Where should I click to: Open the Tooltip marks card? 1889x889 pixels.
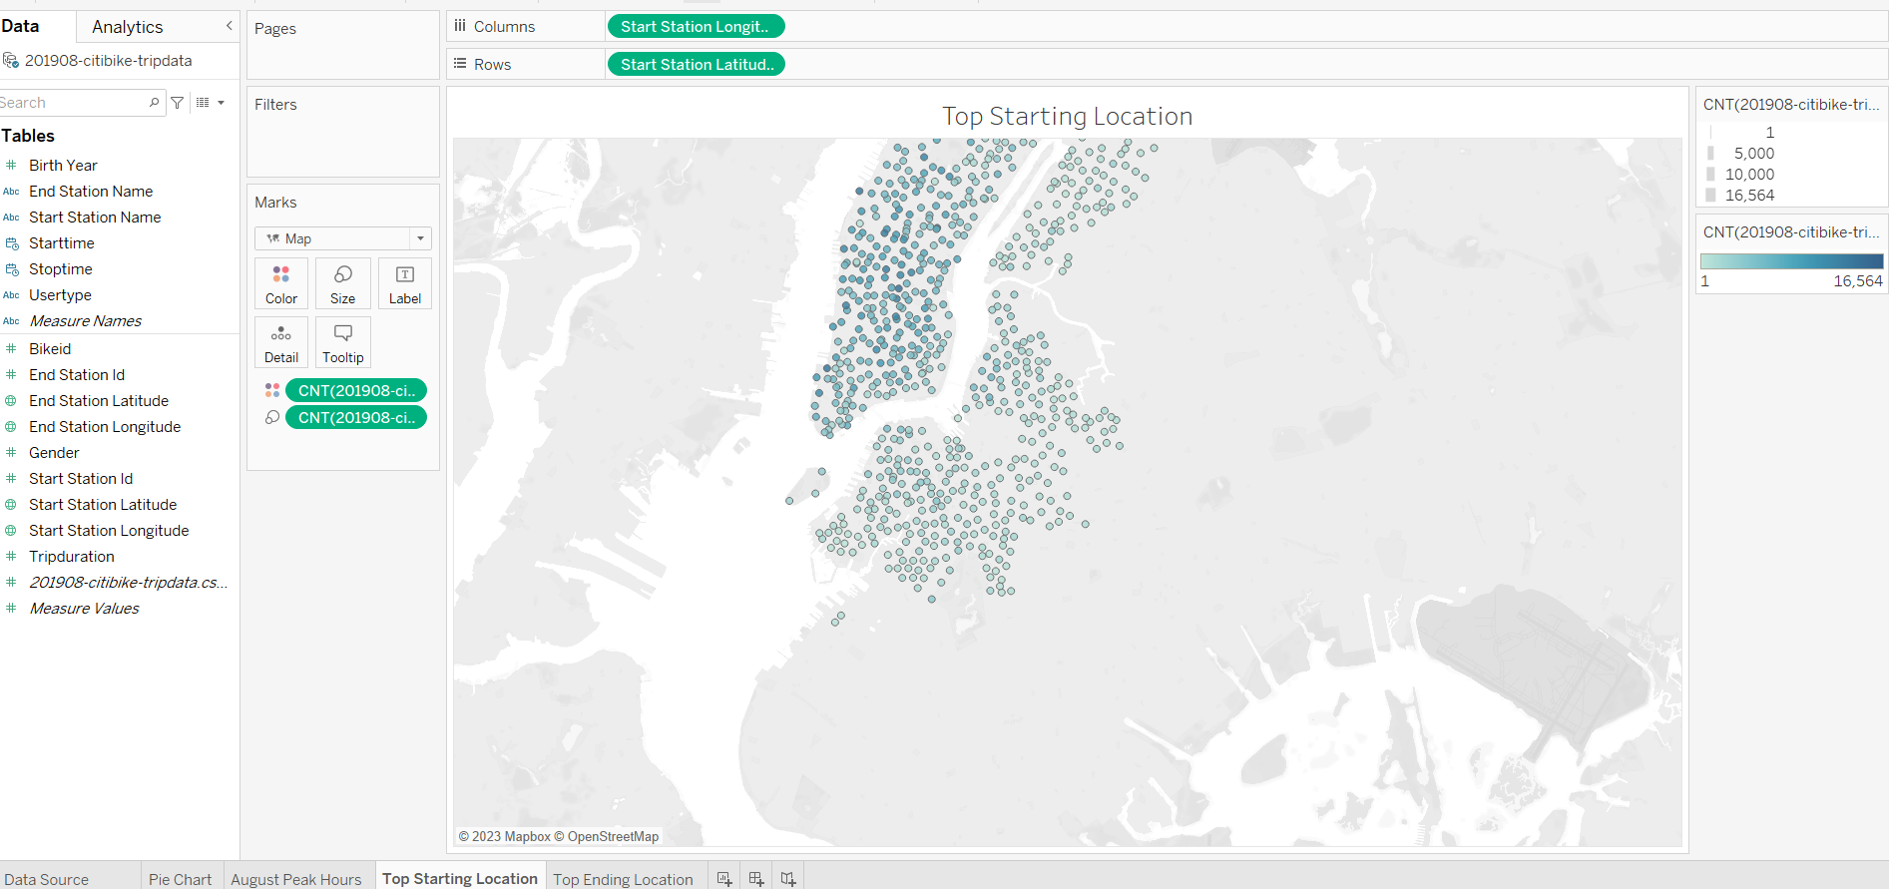[x=343, y=342]
